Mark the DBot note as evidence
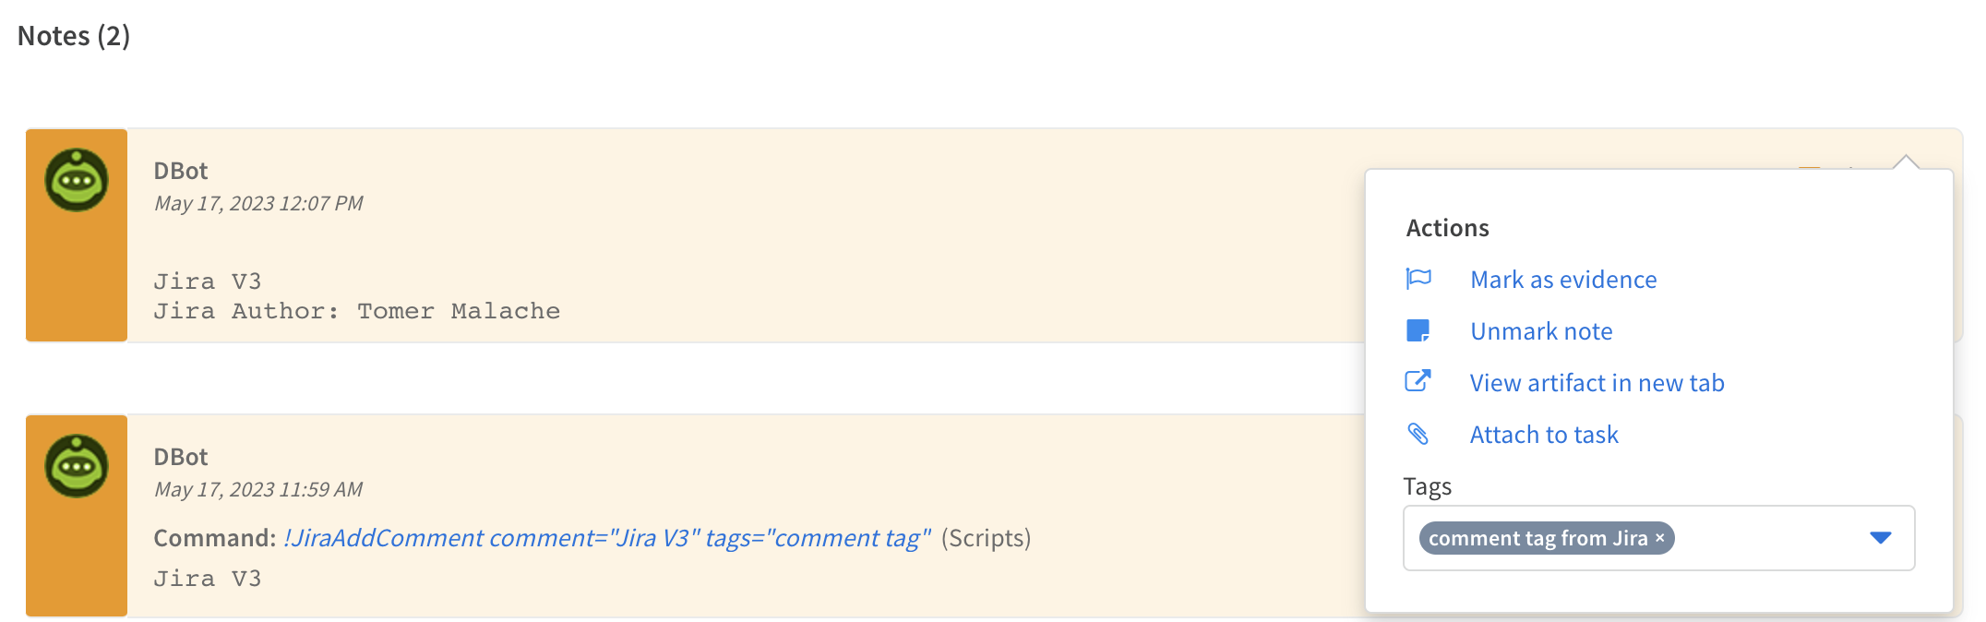 (x=1563, y=279)
